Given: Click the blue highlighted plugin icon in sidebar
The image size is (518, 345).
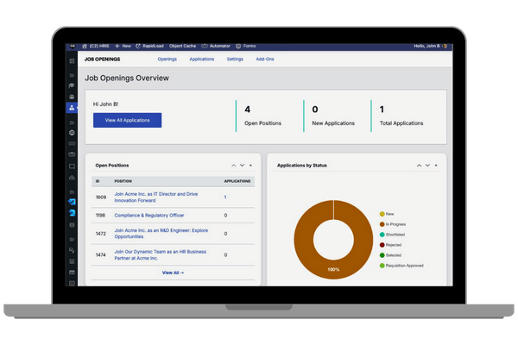Looking at the screenshot, I should pos(72,202).
